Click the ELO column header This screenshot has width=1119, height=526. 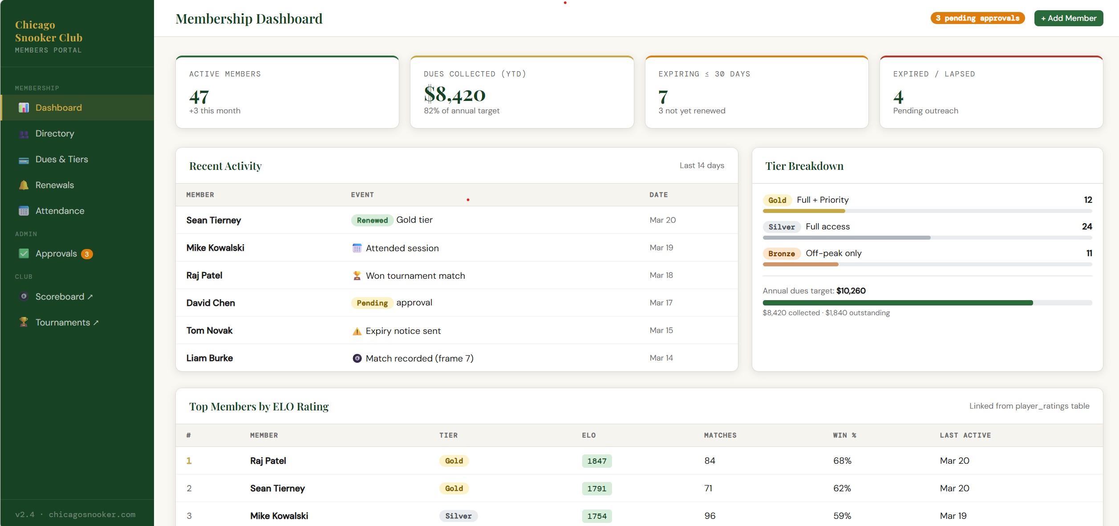(x=588, y=435)
